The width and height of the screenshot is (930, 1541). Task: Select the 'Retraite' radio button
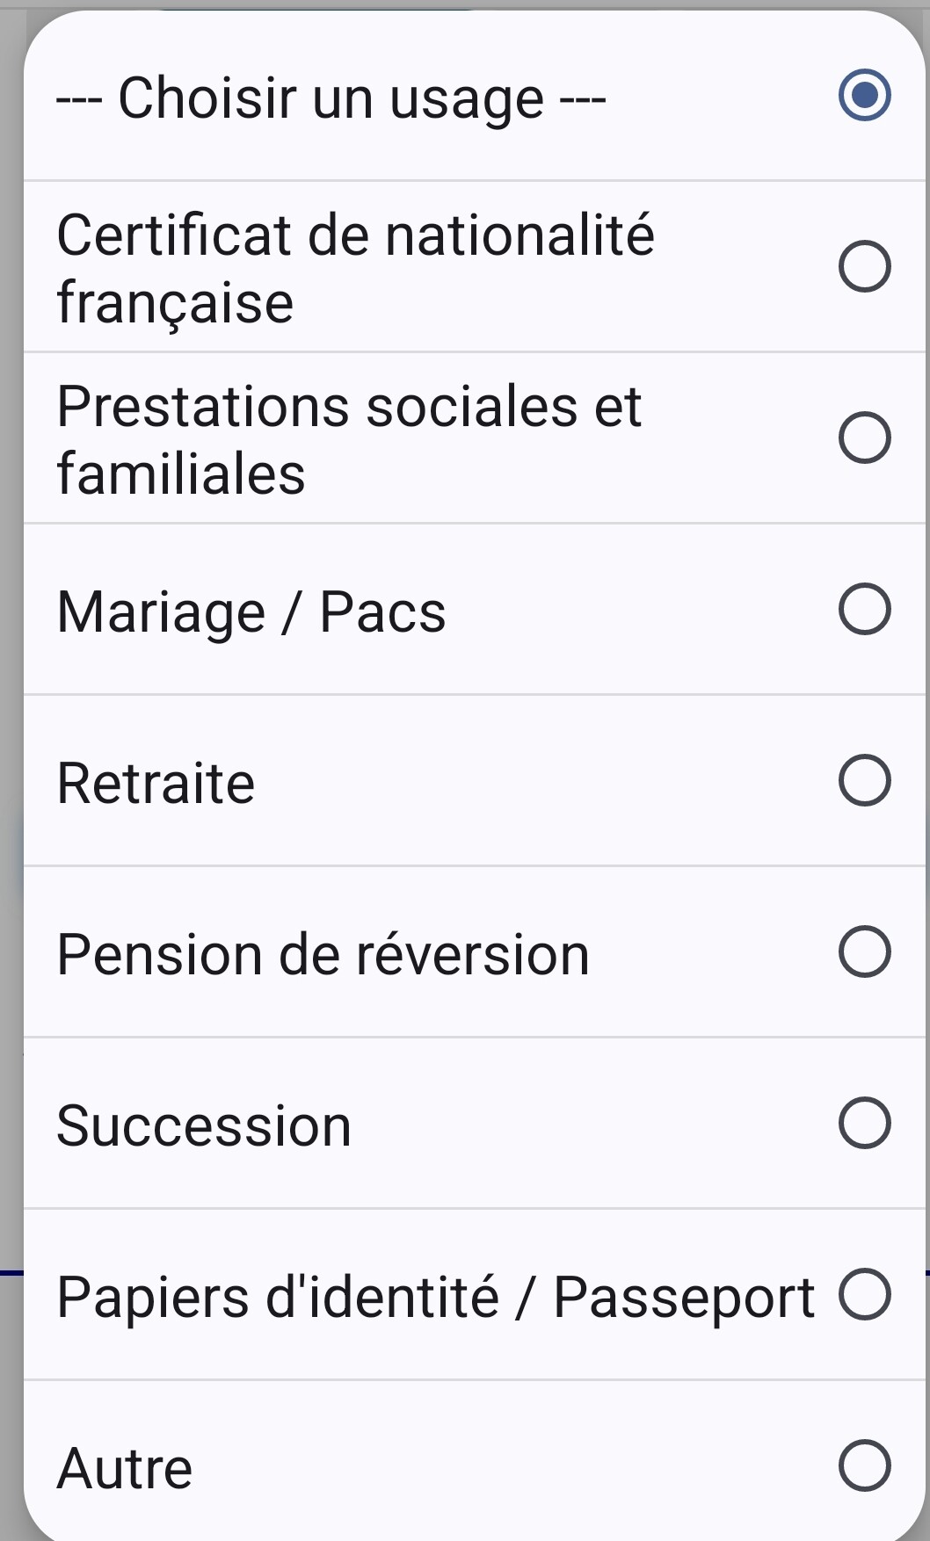click(x=864, y=780)
